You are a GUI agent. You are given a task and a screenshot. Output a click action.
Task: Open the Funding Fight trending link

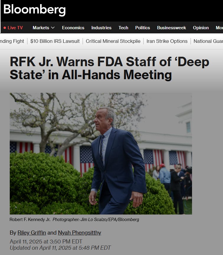(12, 41)
